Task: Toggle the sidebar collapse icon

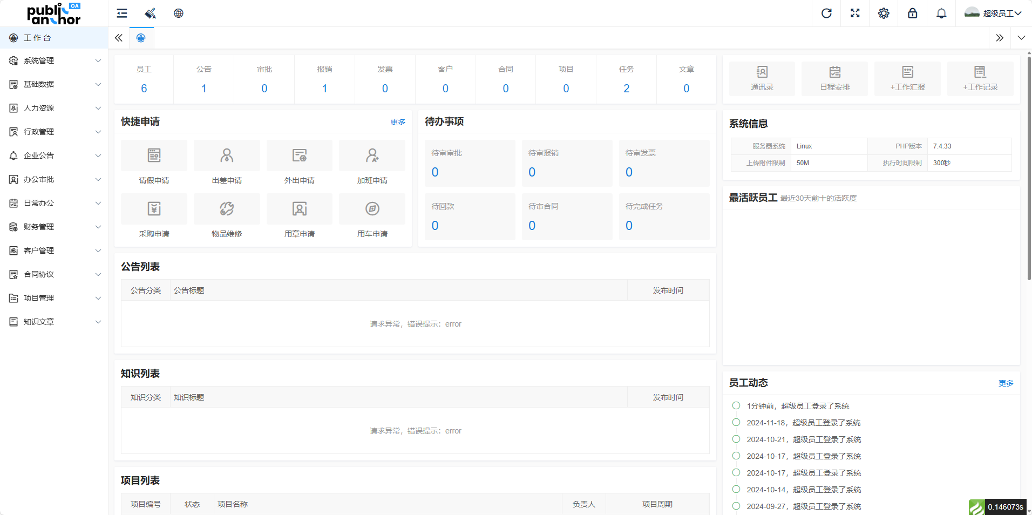Action: (x=122, y=13)
